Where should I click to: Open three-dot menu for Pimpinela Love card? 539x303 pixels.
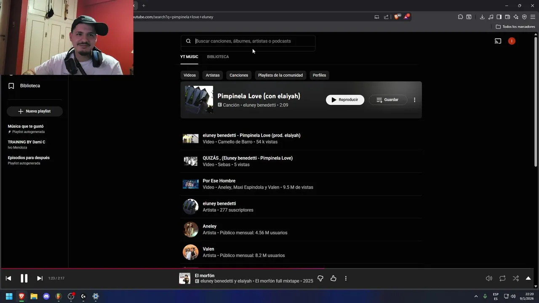pyautogui.click(x=414, y=100)
